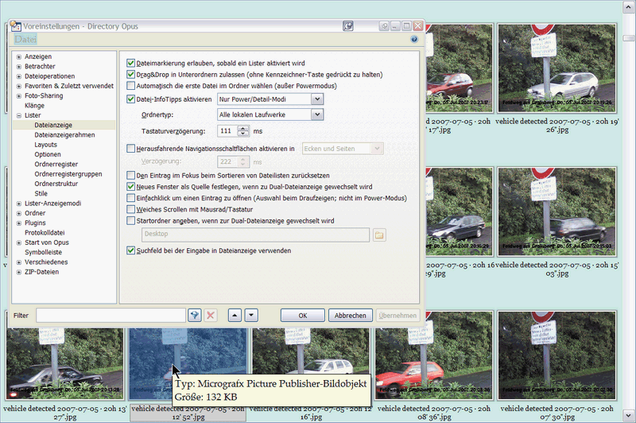Click the Übernehmen button
636x423 pixels.
397,315
